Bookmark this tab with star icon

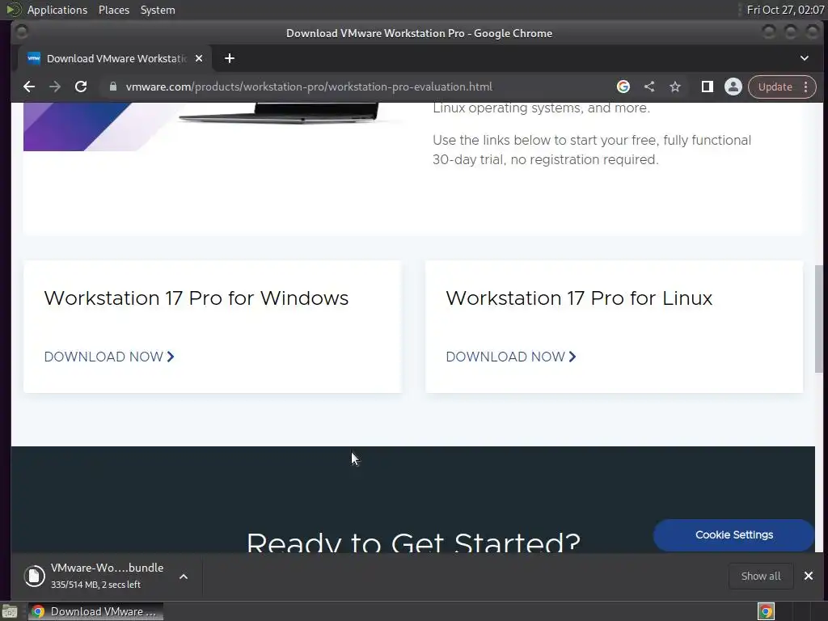click(675, 87)
